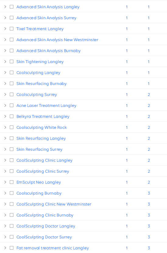
Task: Check the Coolsculpting White Rock checkbox
Action: point(12,128)
